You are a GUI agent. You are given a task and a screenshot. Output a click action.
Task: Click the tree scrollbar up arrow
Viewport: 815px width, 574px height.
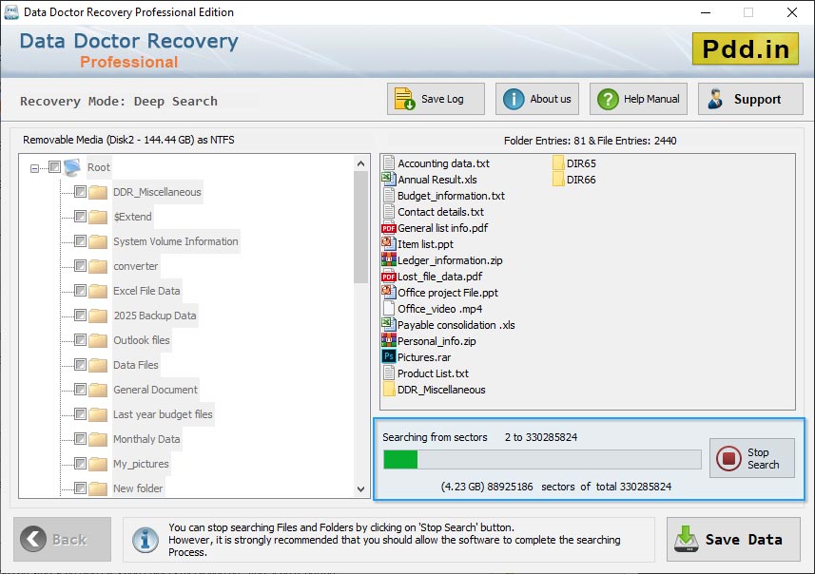coord(361,163)
